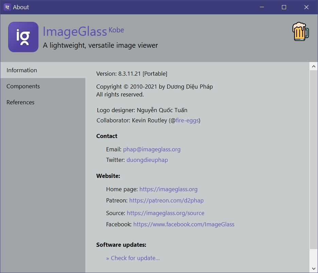Click the ImageGlass purple logo

click(23, 37)
